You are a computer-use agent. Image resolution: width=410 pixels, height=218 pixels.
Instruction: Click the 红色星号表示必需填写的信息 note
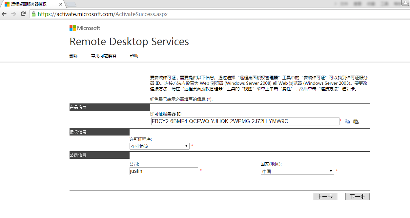point(181,99)
